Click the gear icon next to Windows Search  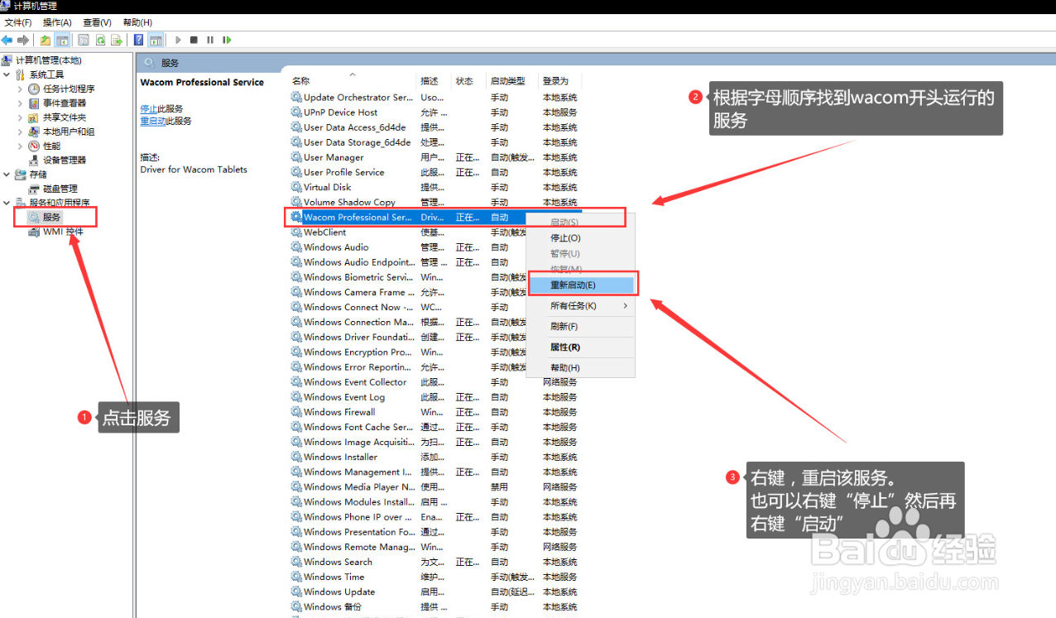pyautogui.click(x=296, y=562)
